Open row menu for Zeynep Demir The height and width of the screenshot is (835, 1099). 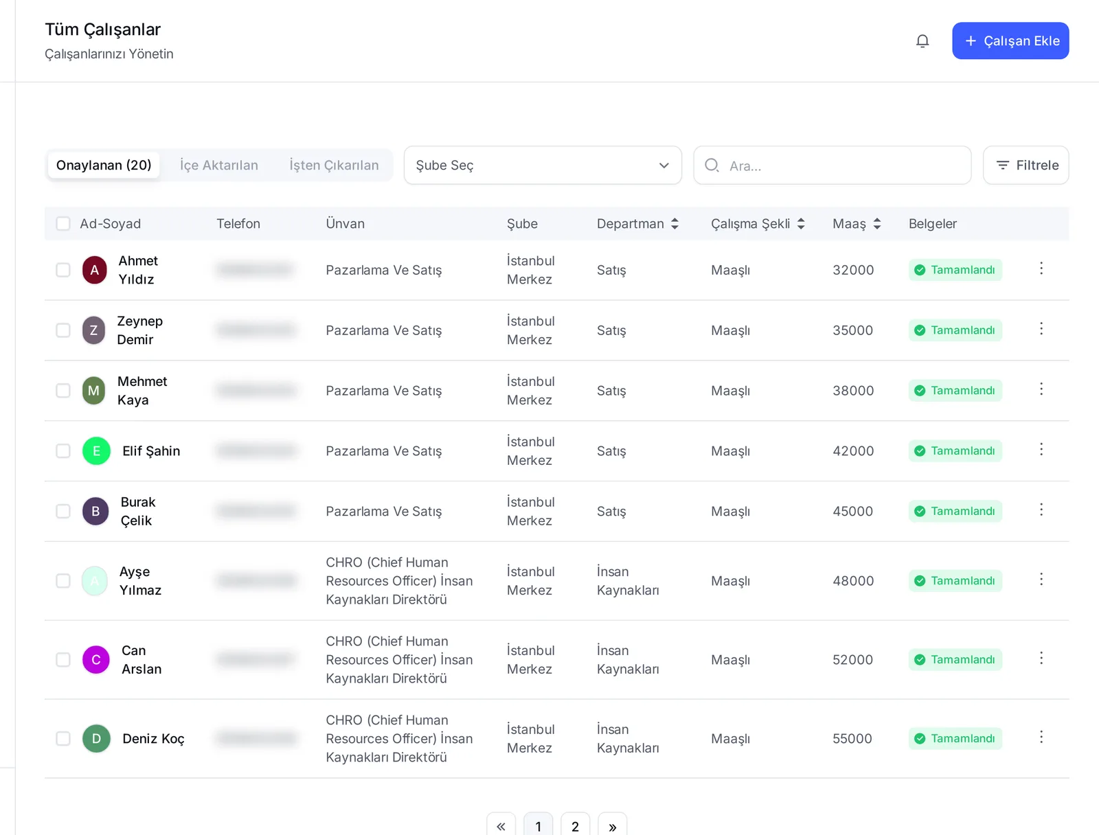[1041, 329]
